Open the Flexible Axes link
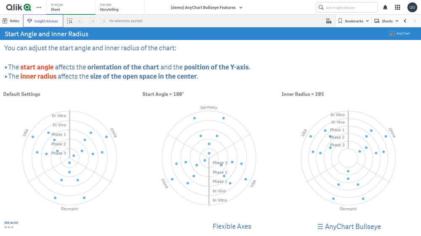 pos(232,226)
